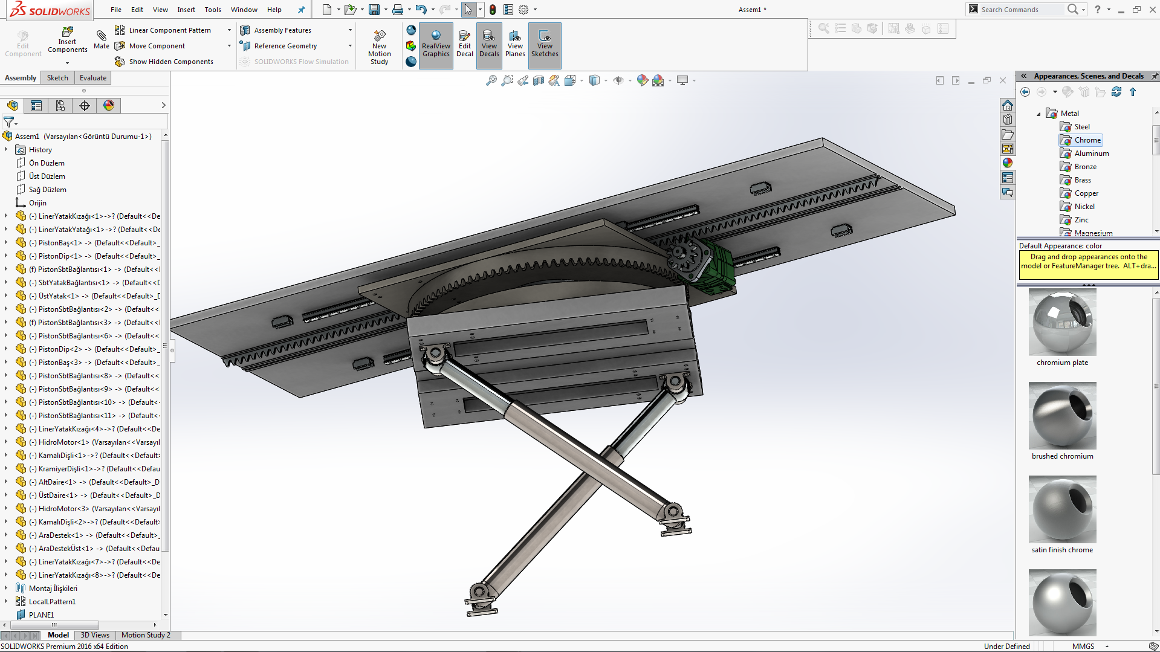Switch to the Sketch tab
Viewport: 1160px width, 652px height.
tap(57, 78)
